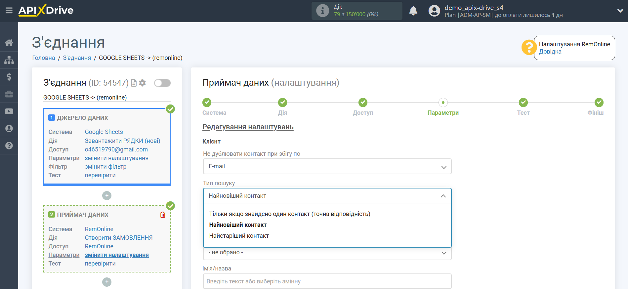628x289 pixels.
Task: Click the Ім'я/назва input field
Action: tap(327, 281)
